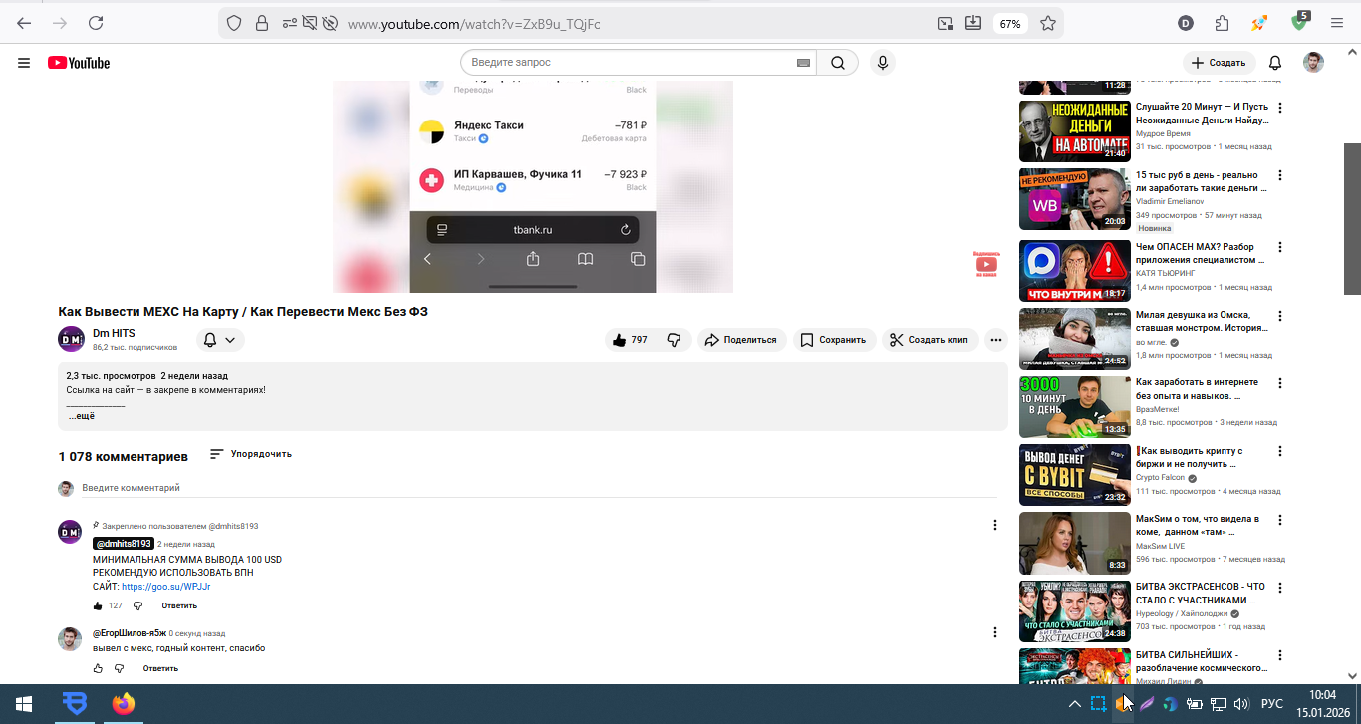Open the green shield extension with badge 5

click(x=1300, y=21)
